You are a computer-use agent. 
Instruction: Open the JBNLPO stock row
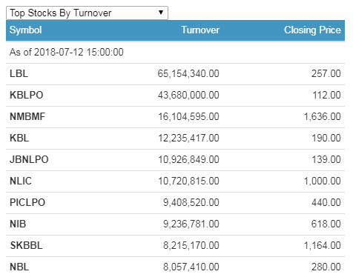(x=175, y=159)
